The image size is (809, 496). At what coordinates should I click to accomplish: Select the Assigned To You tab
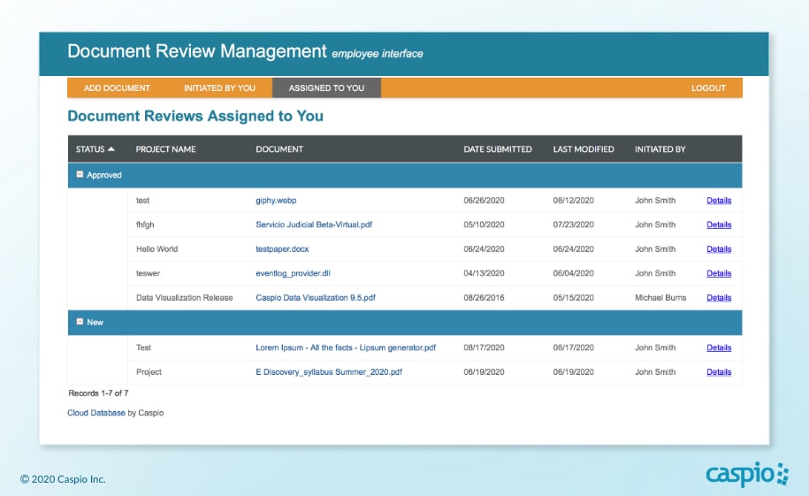326,88
